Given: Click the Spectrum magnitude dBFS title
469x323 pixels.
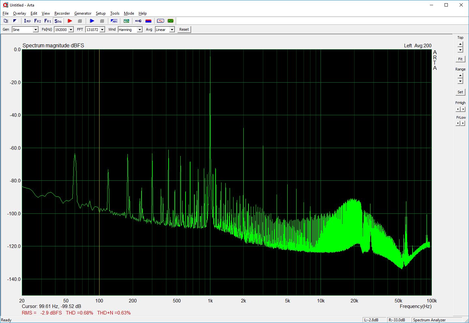Looking at the screenshot, I should (53, 45).
